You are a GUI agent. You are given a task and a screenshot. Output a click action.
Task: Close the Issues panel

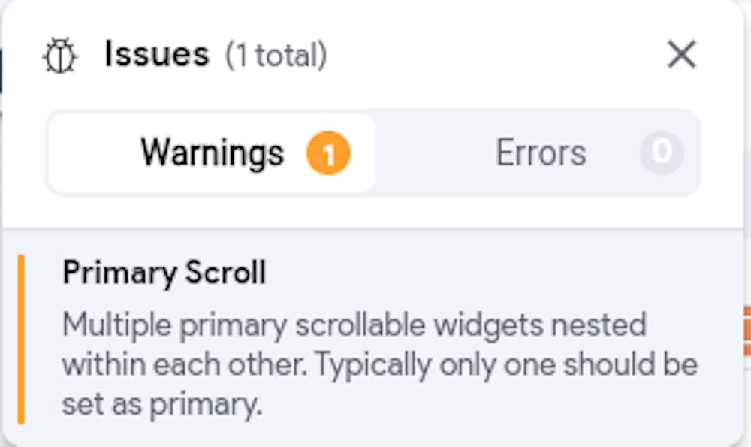[x=681, y=55]
